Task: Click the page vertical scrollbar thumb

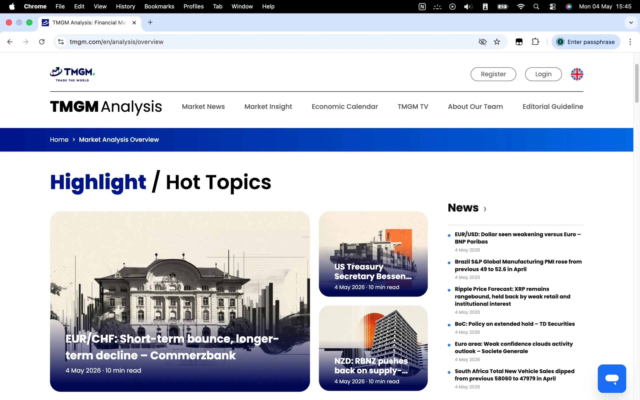Action: (636, 83)
